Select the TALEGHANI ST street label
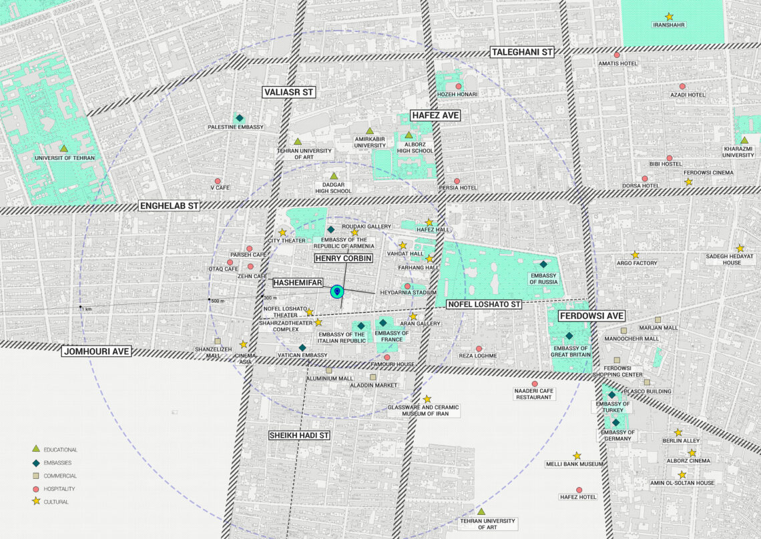The width and height of the screenshot is (761, 539). point(523,51)
